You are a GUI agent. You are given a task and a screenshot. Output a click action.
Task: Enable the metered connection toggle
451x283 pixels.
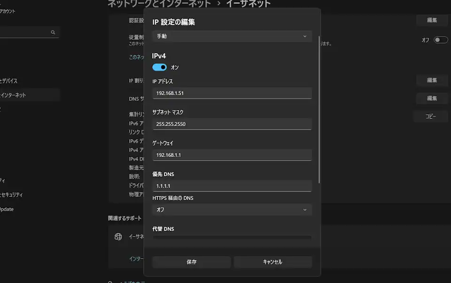pyautogui.click(x=441, y=40)
